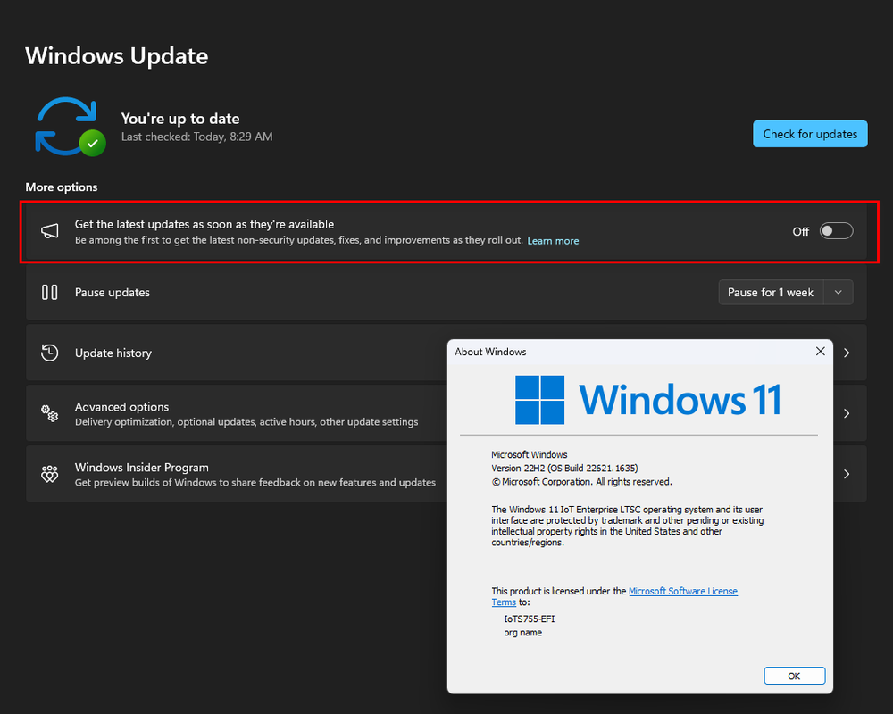Click the IoT Enterprise LTSC trademark paragraph

point(628,526)
